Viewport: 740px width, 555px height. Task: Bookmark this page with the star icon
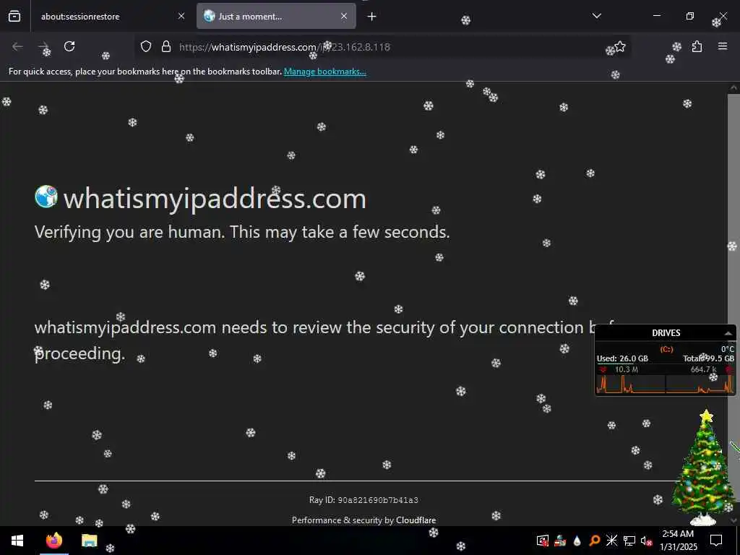[x=619, y=46]
